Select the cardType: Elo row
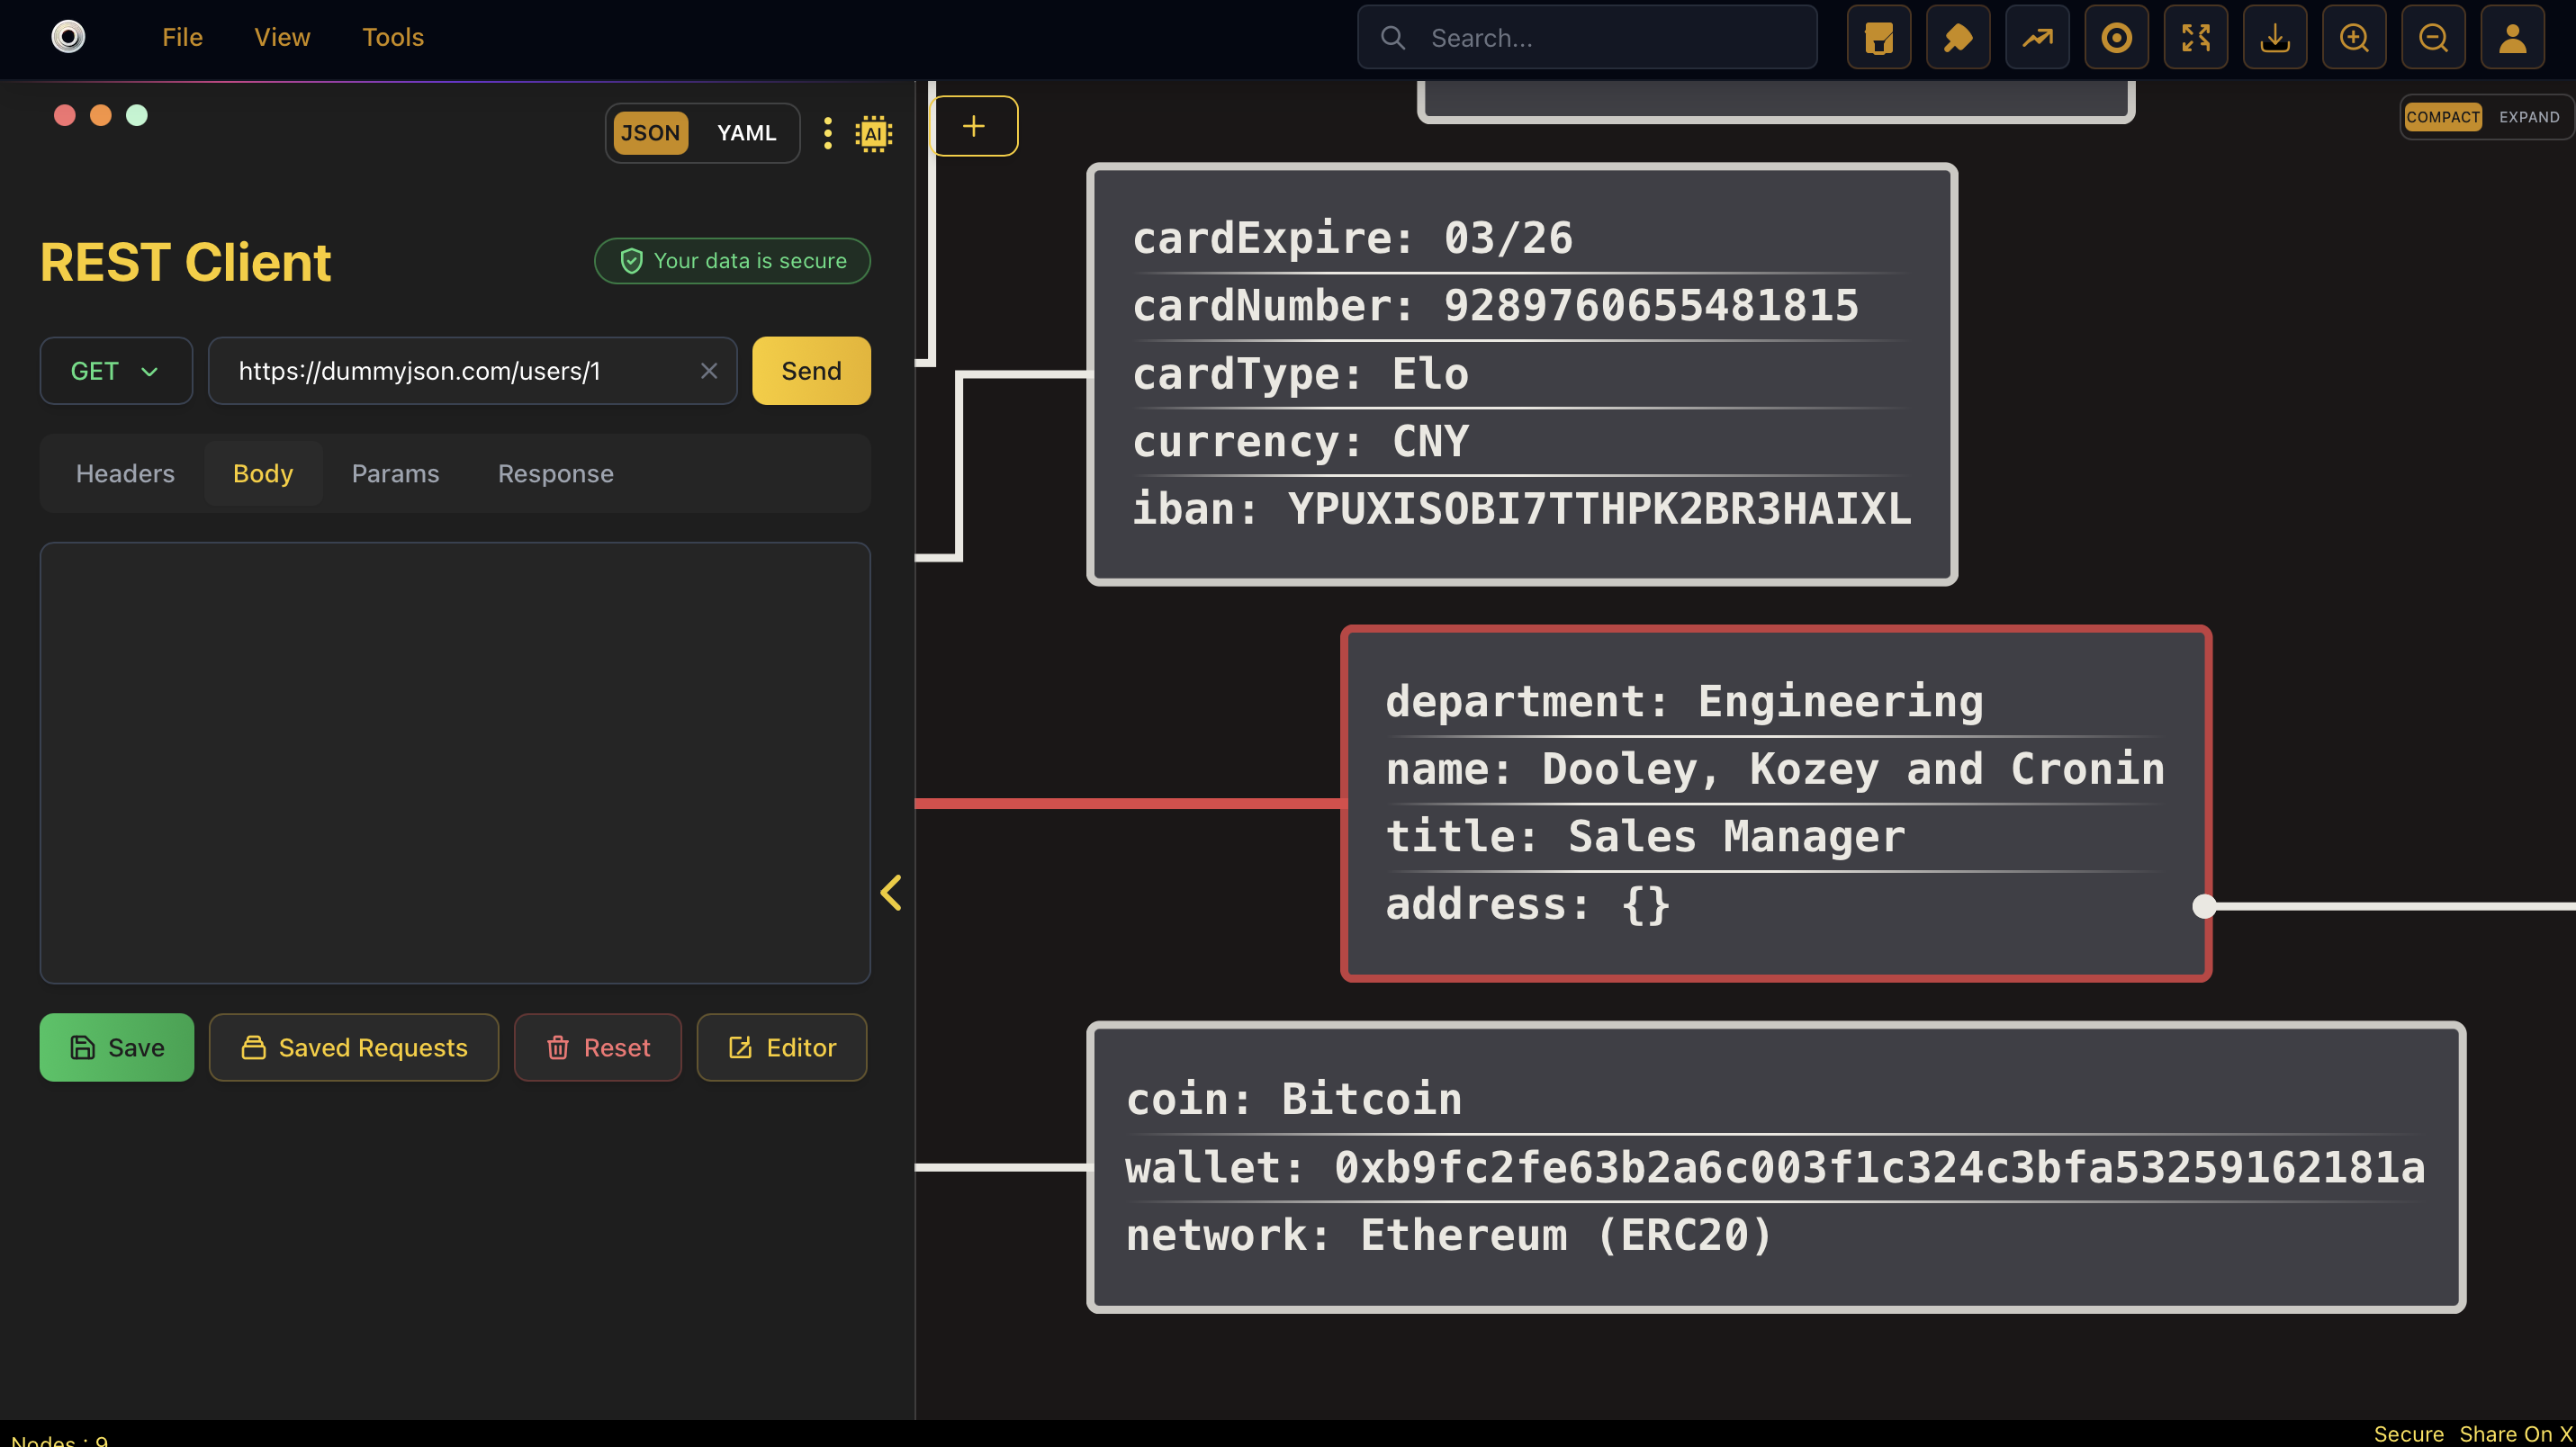Viewport: 2576px width, 1447px height. pos(1522,374)
